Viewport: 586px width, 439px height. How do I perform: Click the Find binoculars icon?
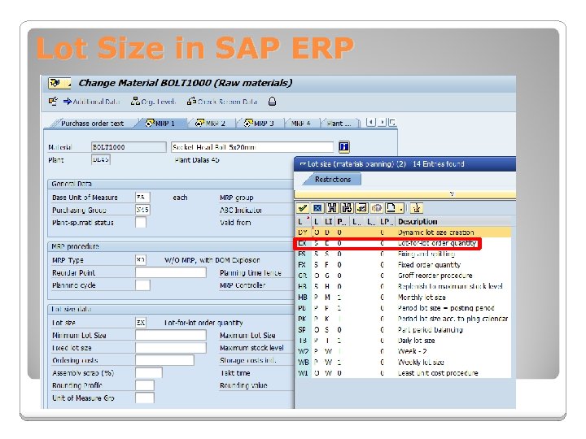click(x=332, y=208)
